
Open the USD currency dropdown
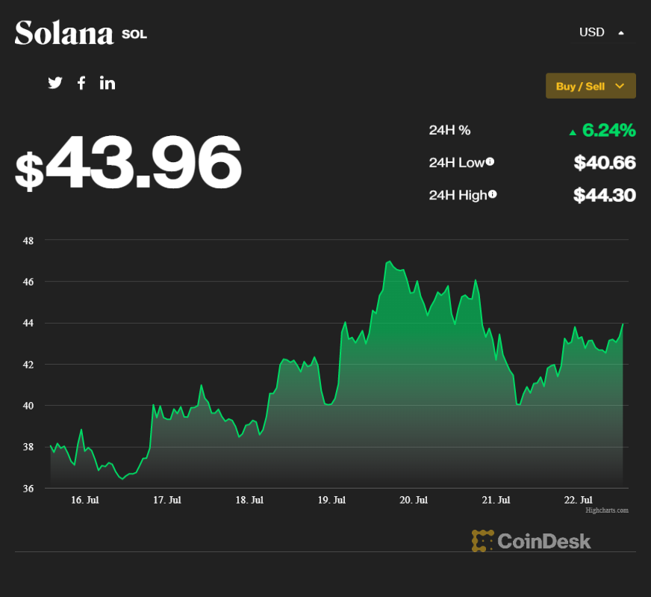coord(602,32)
